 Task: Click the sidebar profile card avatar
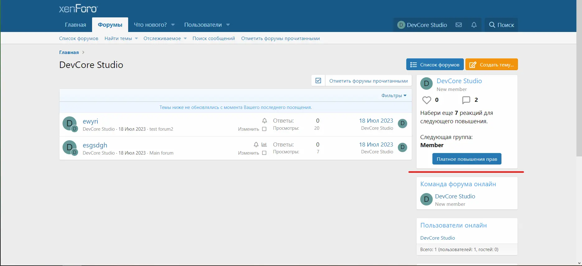[426, 83]
